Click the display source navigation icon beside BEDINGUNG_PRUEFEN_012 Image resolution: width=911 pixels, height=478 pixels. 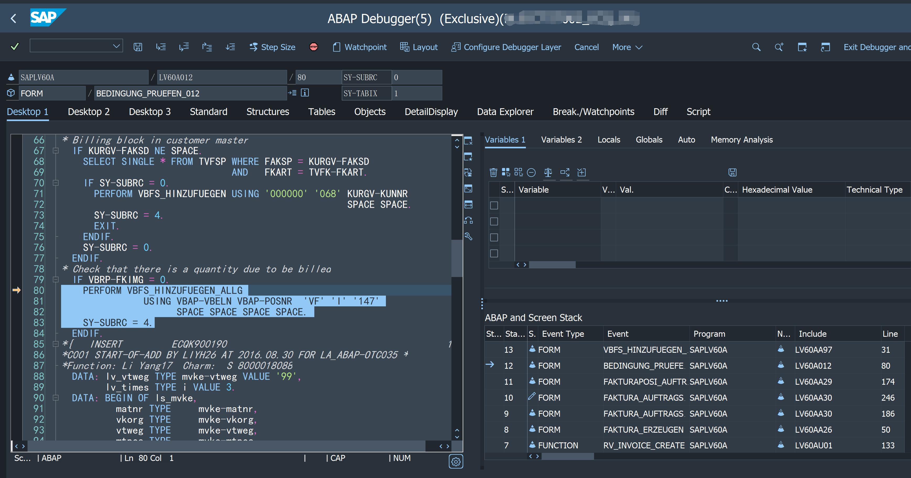pos(292,93)
